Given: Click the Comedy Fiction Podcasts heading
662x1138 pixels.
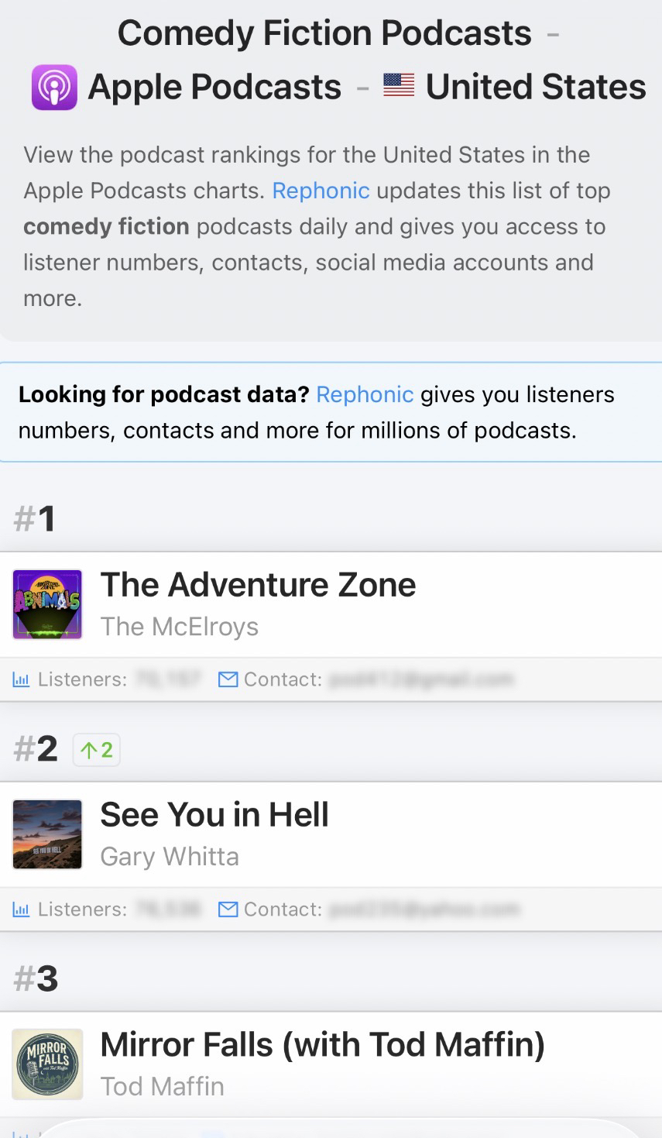Looking at the screenshot, I should click(324, 33).
